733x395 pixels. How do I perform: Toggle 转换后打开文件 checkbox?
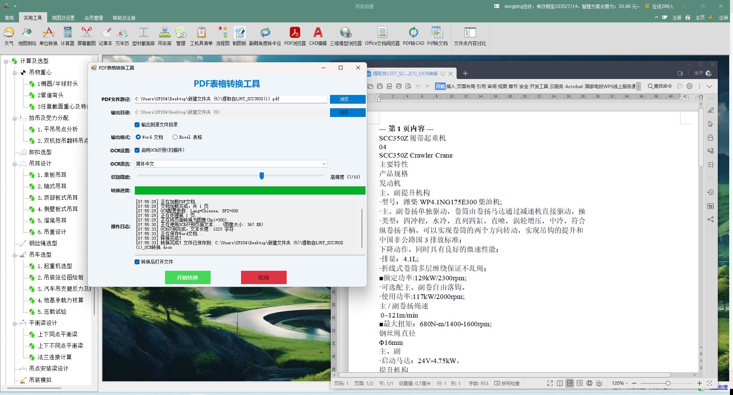137,262
